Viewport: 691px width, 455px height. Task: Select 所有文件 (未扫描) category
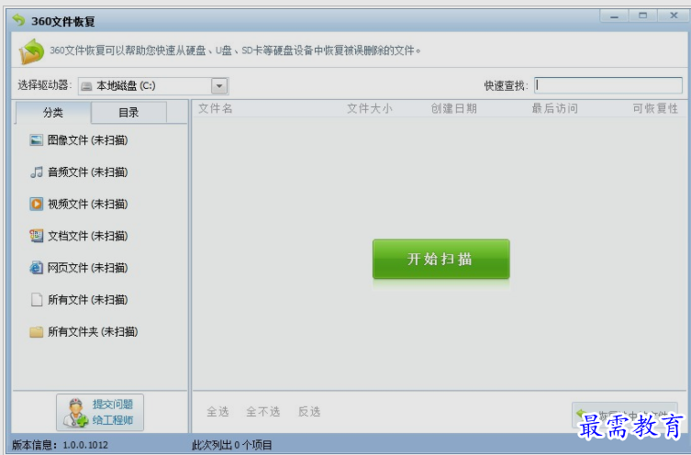78,300
